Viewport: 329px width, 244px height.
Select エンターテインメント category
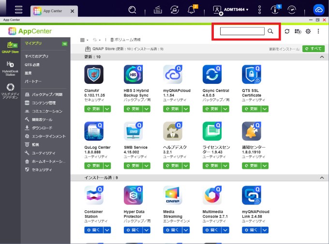pos(45,136)
